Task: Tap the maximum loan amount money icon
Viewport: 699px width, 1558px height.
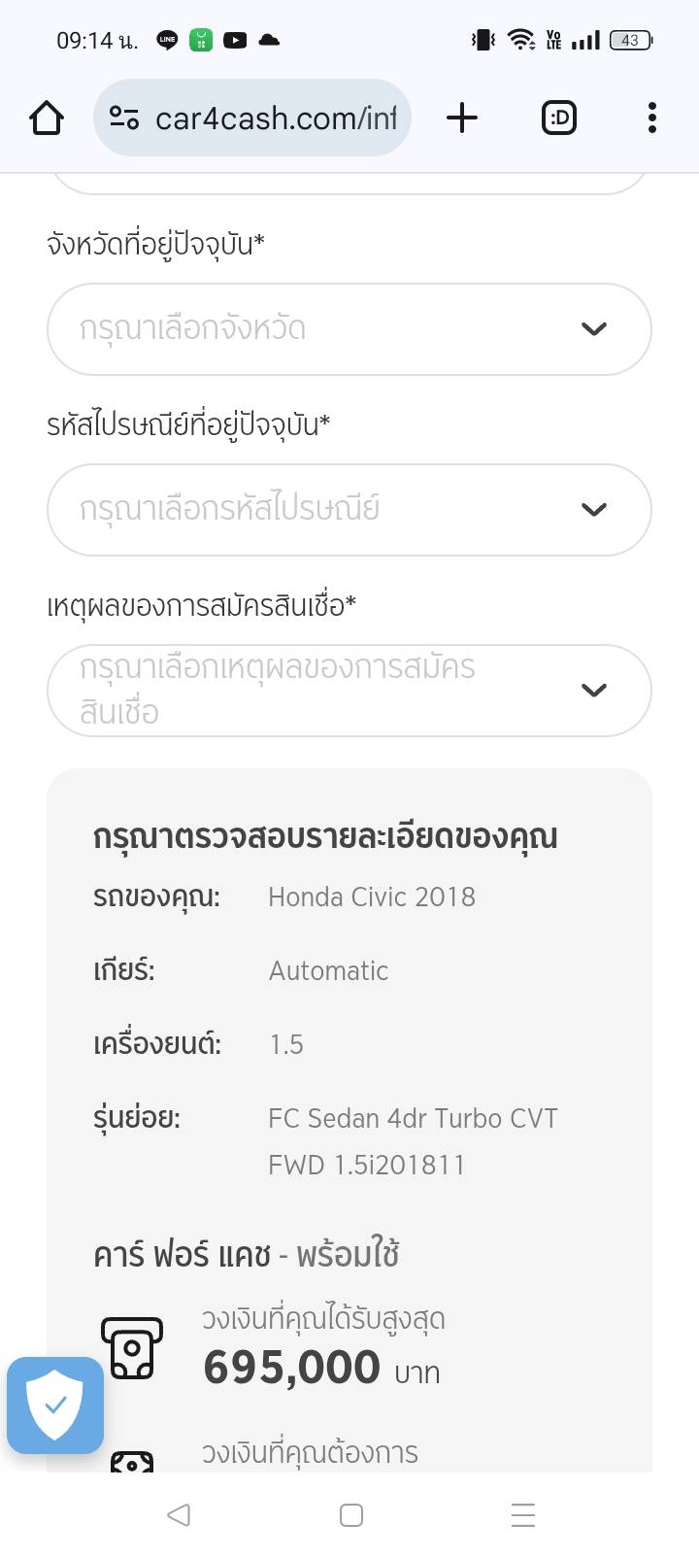Action: (132, 1347)
